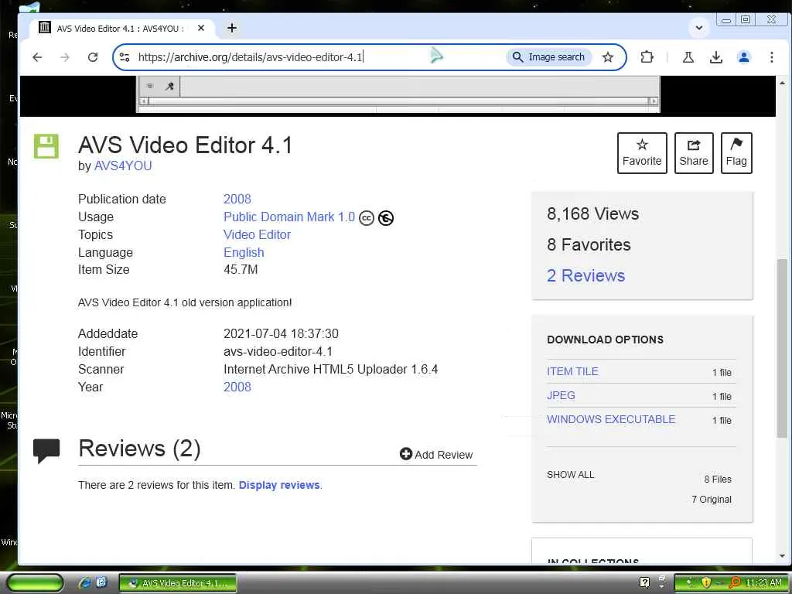Click SHOW ALL download files
The height and width of the screenshot is (594, 792).
pos(570,475)
